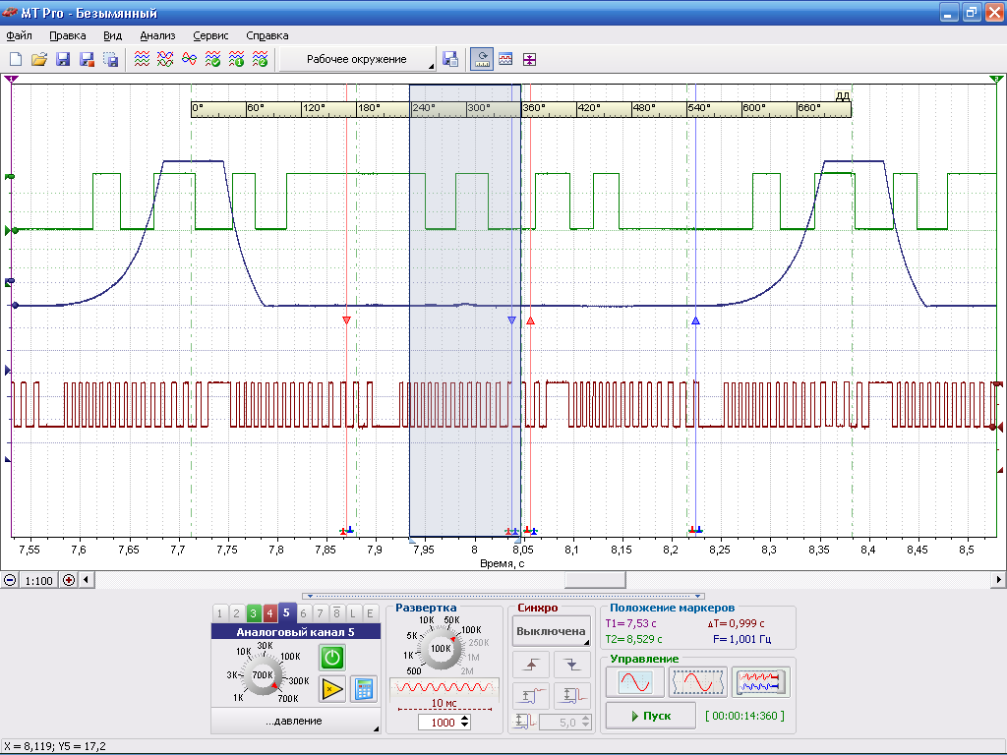Select single sine wave display mode
This screenshot has width=1007, height=755.
[635, 682]
